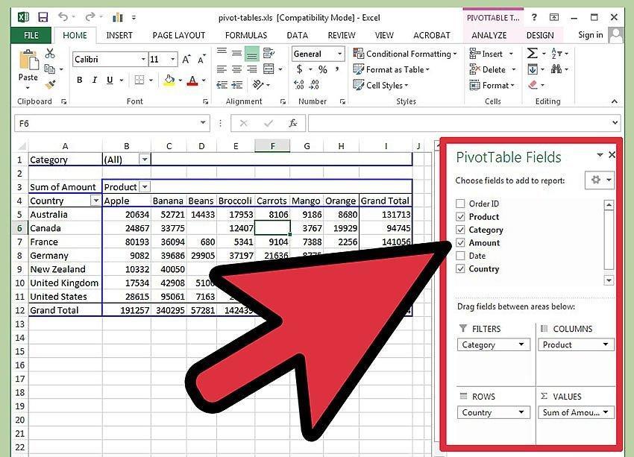Click Conditional Formatting button
The height and width of the screenshot is (457, 634).
pos(405,54)
